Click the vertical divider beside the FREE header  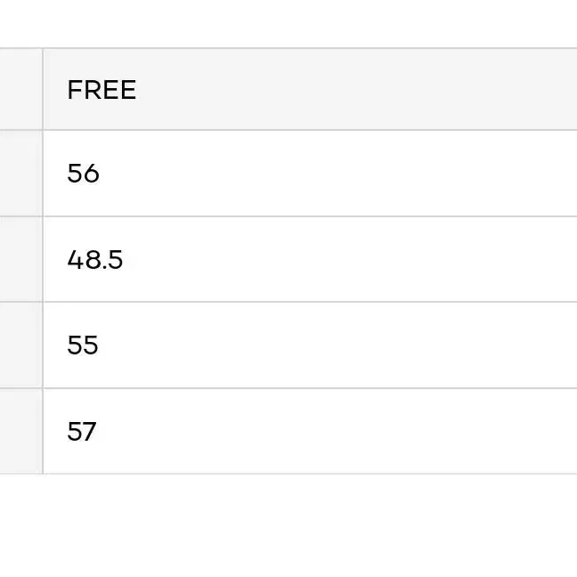pos(43,89)
